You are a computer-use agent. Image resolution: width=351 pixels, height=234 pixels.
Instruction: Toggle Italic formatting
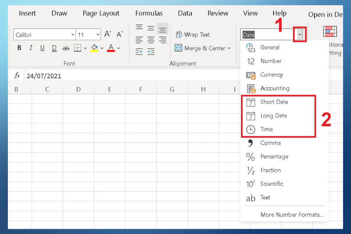pyautogui.click(x=31, y=48)
